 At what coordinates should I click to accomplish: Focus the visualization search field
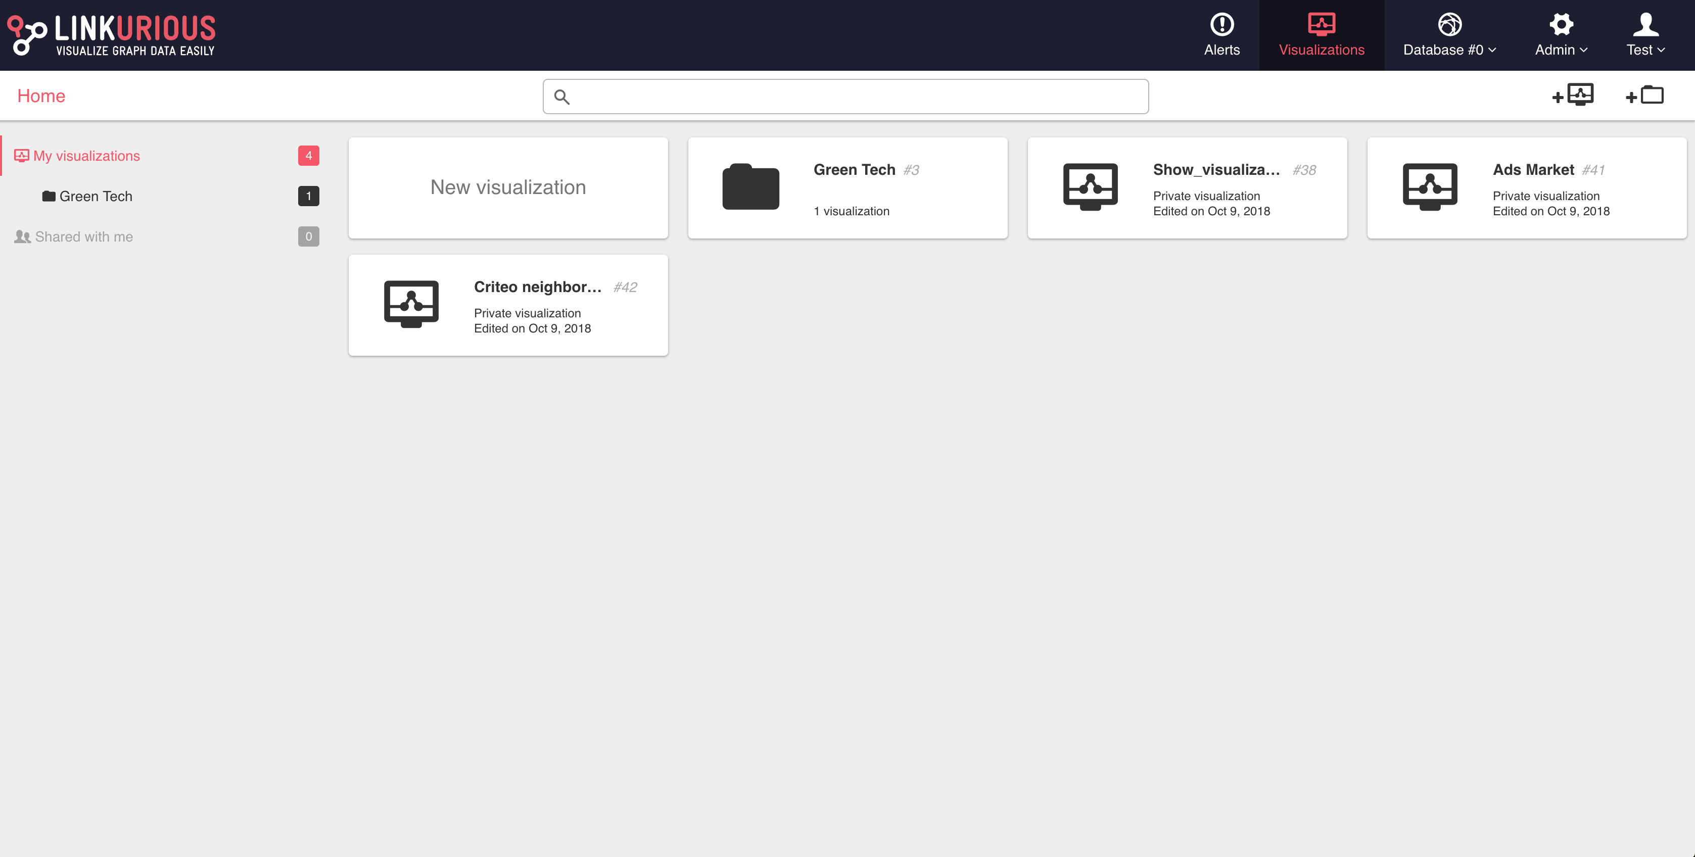click(x=845, y=97)
